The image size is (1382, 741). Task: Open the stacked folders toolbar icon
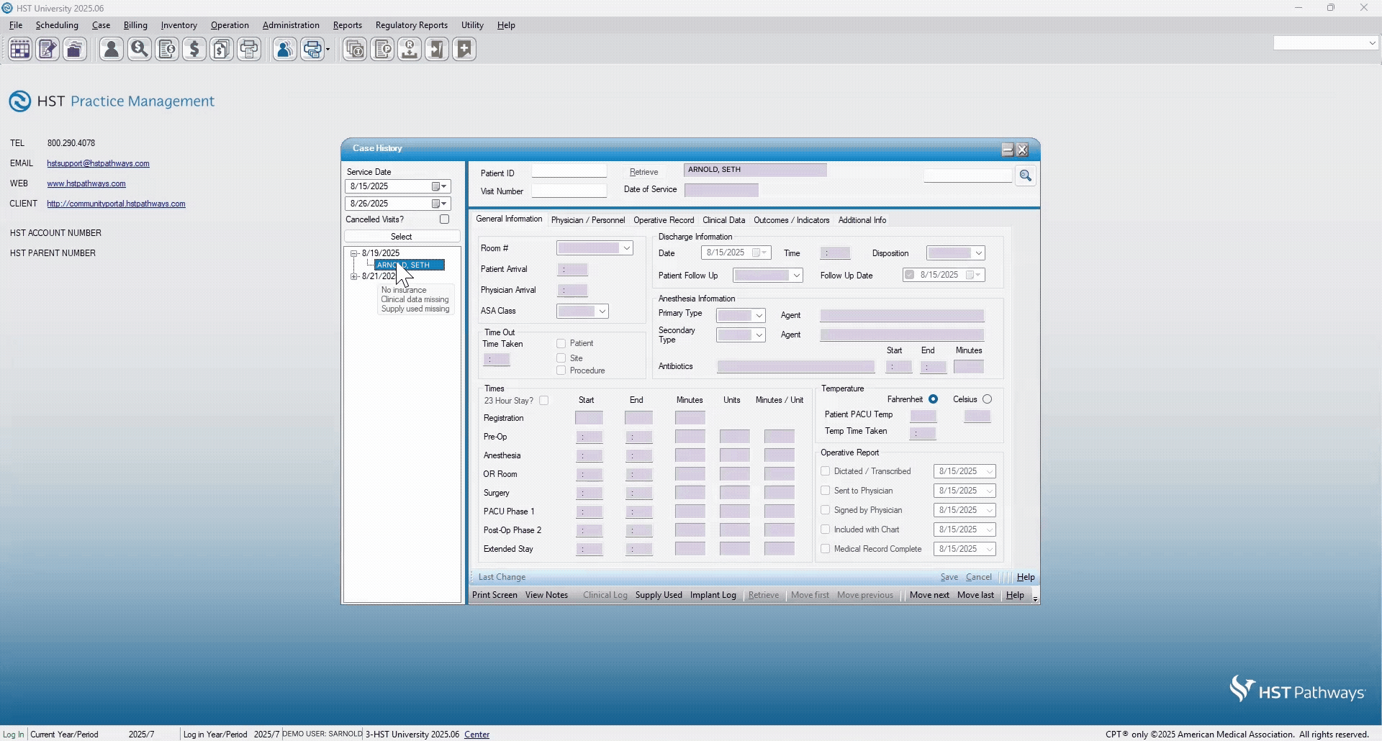(75, 50)
